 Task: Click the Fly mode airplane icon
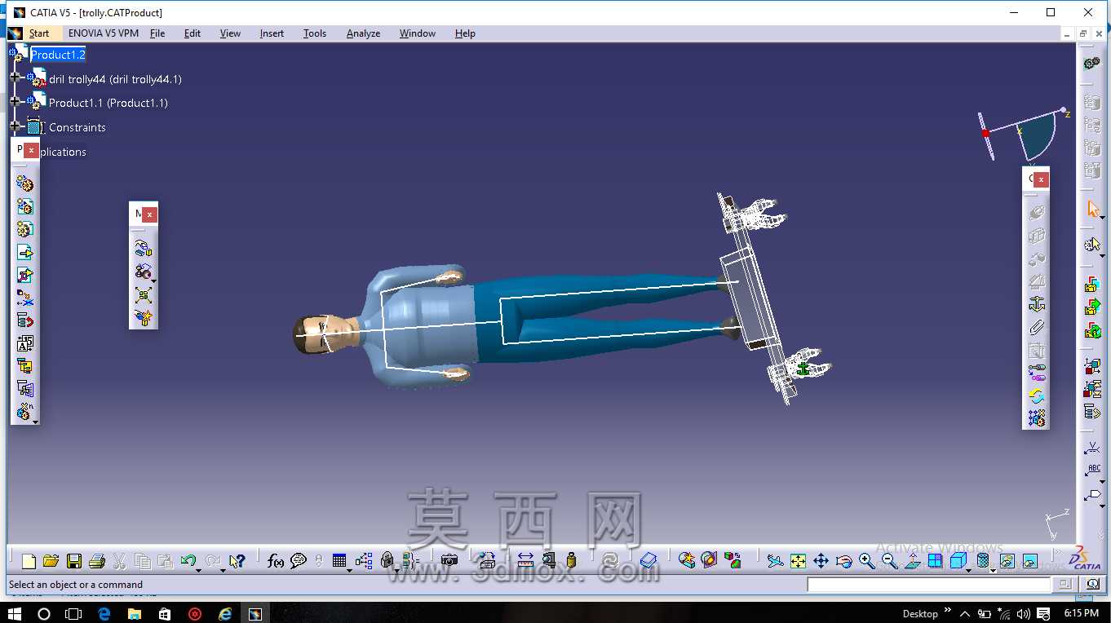tap(775, 561)
